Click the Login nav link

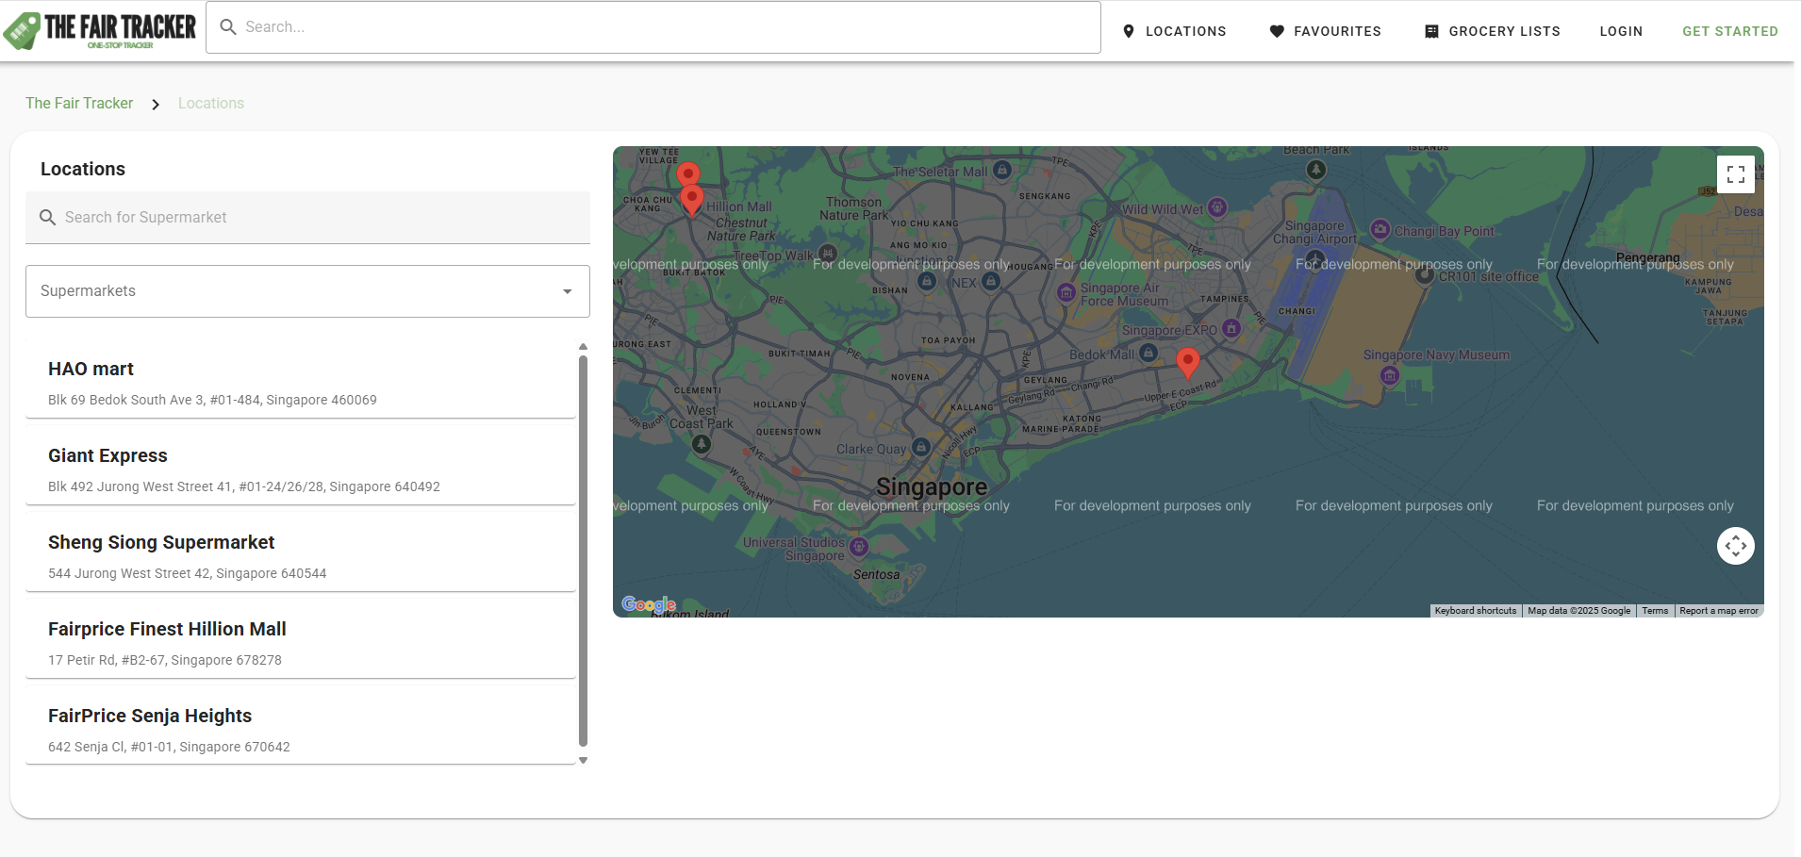1621,31
